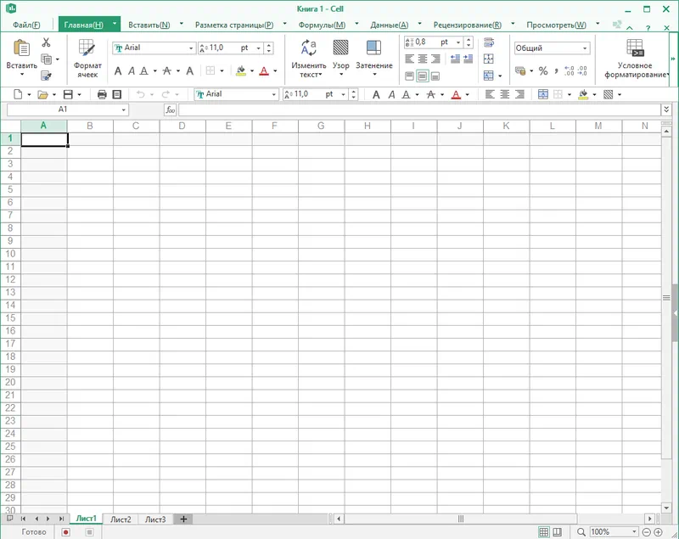Toggle strikethrough formatting in the ribbon

166,71
